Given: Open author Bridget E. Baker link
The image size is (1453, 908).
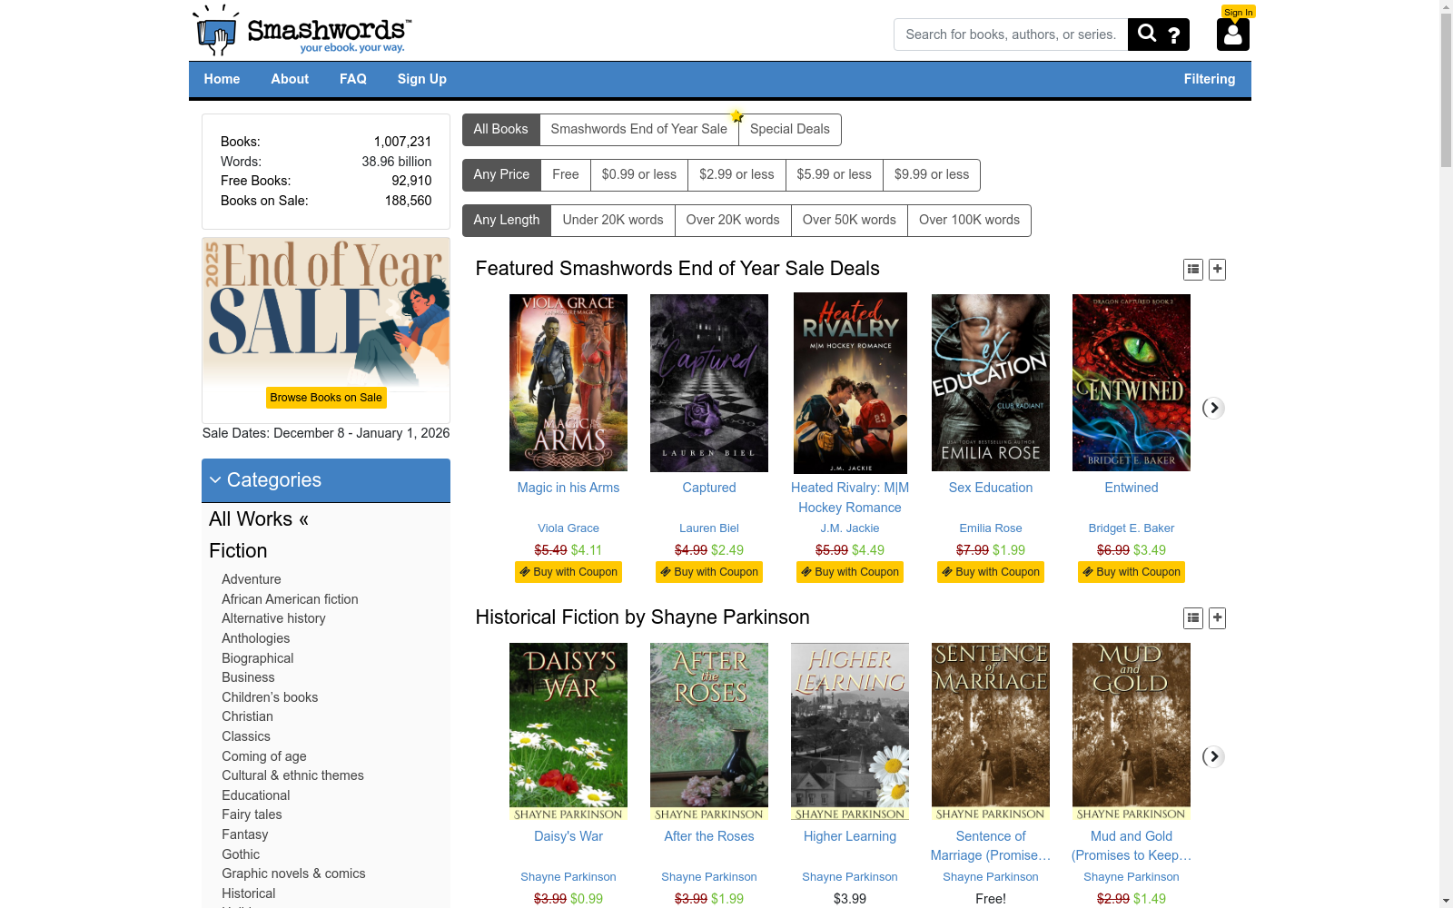Looking at the screenshot, I should [1132, 528].
